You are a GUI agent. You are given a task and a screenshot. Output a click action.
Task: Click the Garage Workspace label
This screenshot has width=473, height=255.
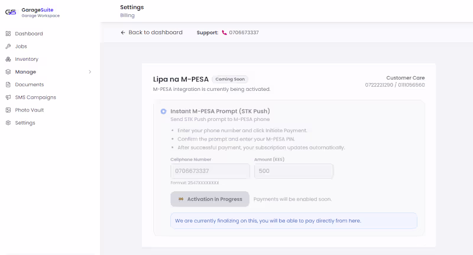40,16
